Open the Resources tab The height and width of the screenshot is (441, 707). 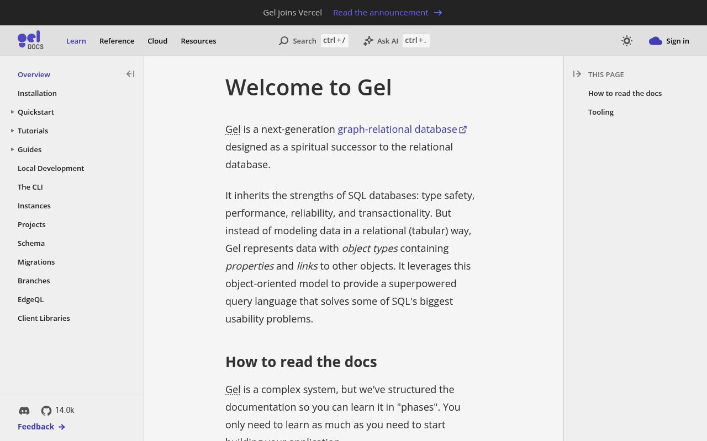(198, 41)
